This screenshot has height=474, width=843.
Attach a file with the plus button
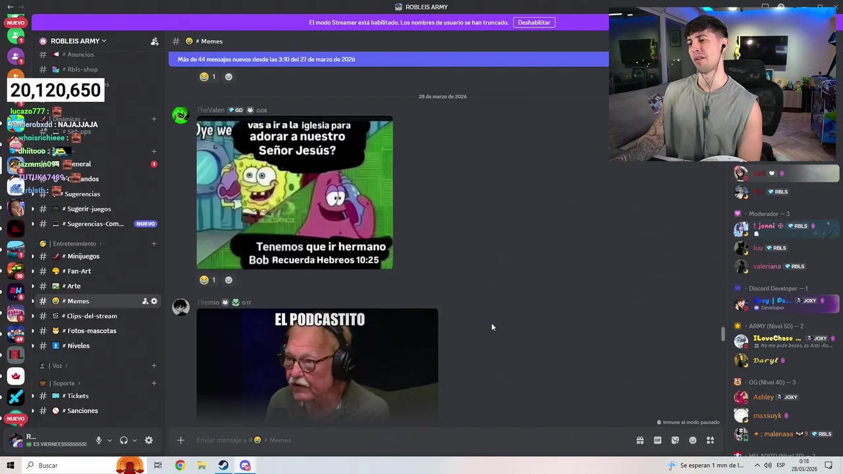180,440
